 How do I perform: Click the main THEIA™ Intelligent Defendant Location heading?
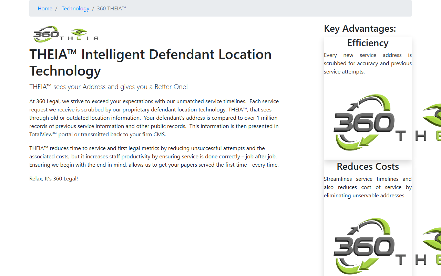click(151, 62)
